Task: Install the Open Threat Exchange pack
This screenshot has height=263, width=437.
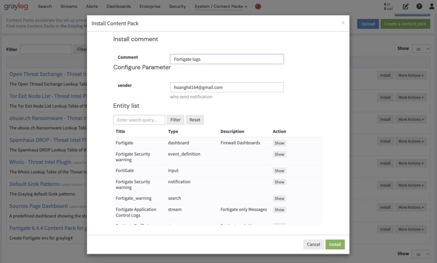Action: tap(385, 75)
